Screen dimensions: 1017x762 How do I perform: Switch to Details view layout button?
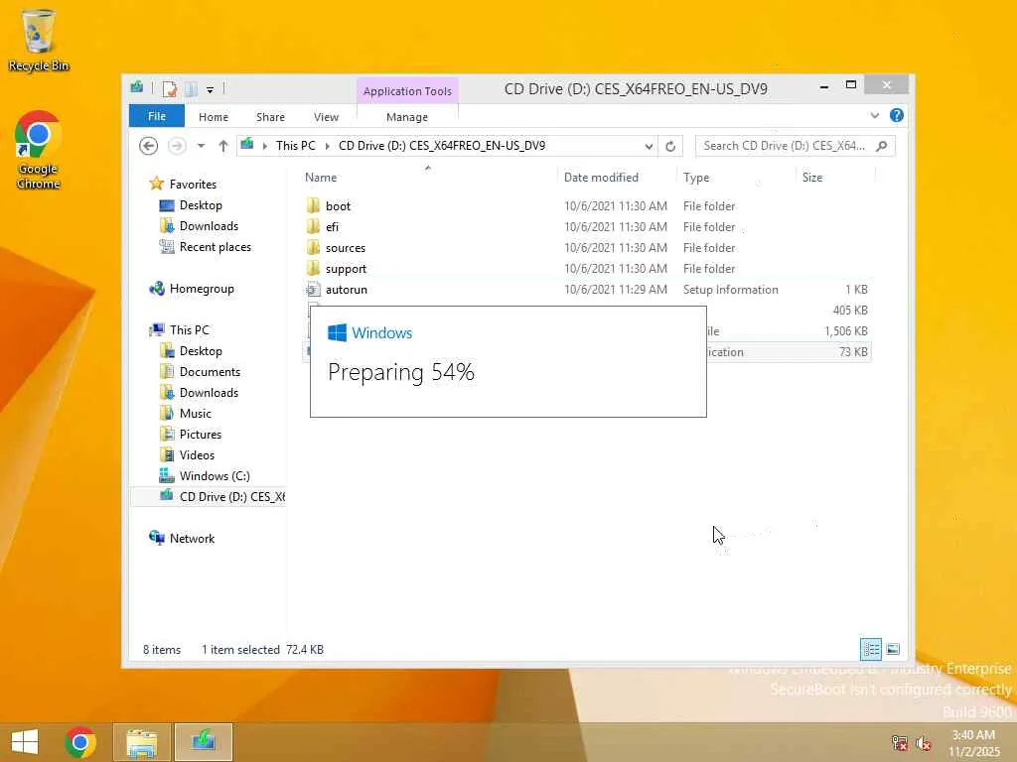click(871, 649)
